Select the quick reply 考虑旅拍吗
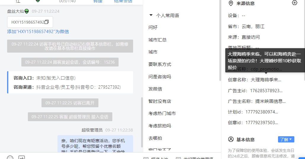The image size is (305, 159). [x=160, y=126]
